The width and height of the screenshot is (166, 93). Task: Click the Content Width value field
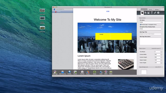157,55
